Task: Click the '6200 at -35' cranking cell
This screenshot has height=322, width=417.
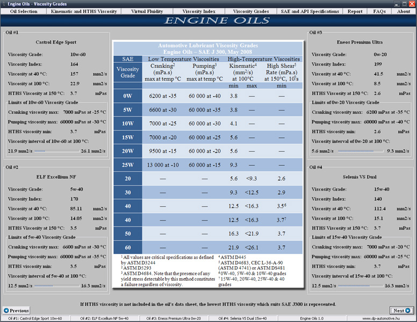Action: click(162, 96)
